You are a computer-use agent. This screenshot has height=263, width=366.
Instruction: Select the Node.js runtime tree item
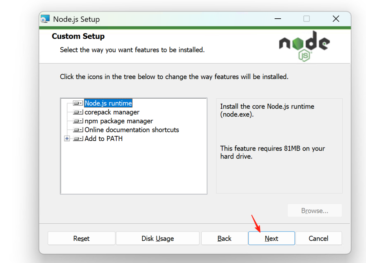(x=108, y=103)
